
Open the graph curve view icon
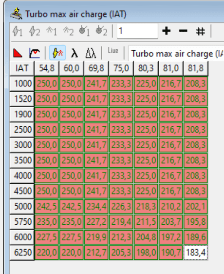pos(35,53)
